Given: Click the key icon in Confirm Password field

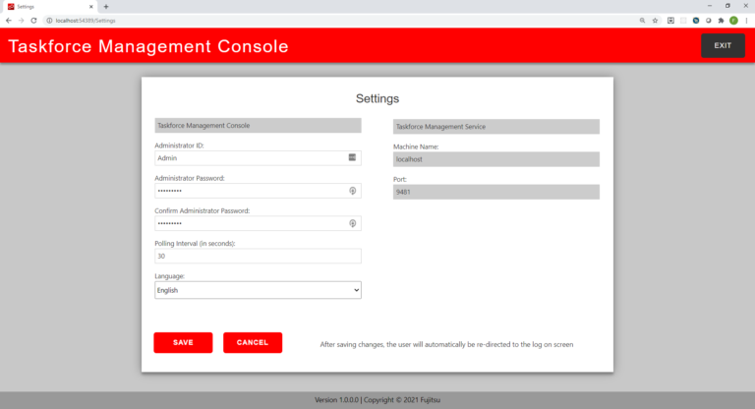Looking at the screenshot, I should (x=353, y=223).
